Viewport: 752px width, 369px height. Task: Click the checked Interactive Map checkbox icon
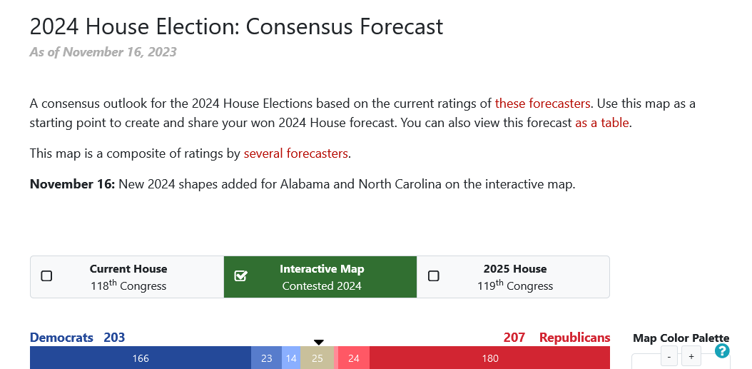240,276
